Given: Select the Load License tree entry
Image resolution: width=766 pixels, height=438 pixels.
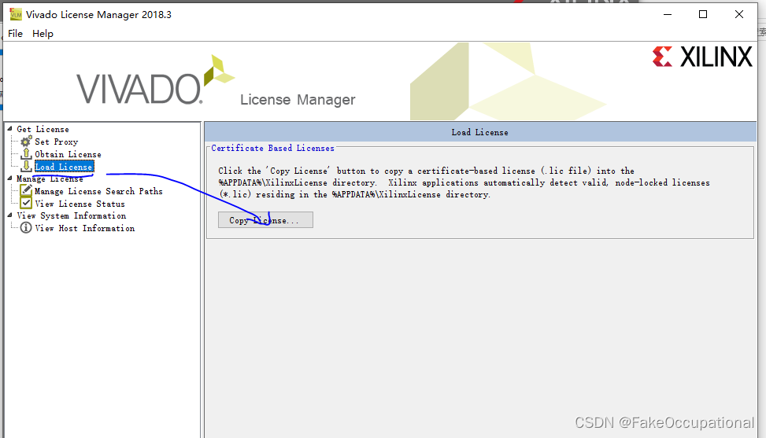Looking at the screenshot, I should (x=64, y=167).
